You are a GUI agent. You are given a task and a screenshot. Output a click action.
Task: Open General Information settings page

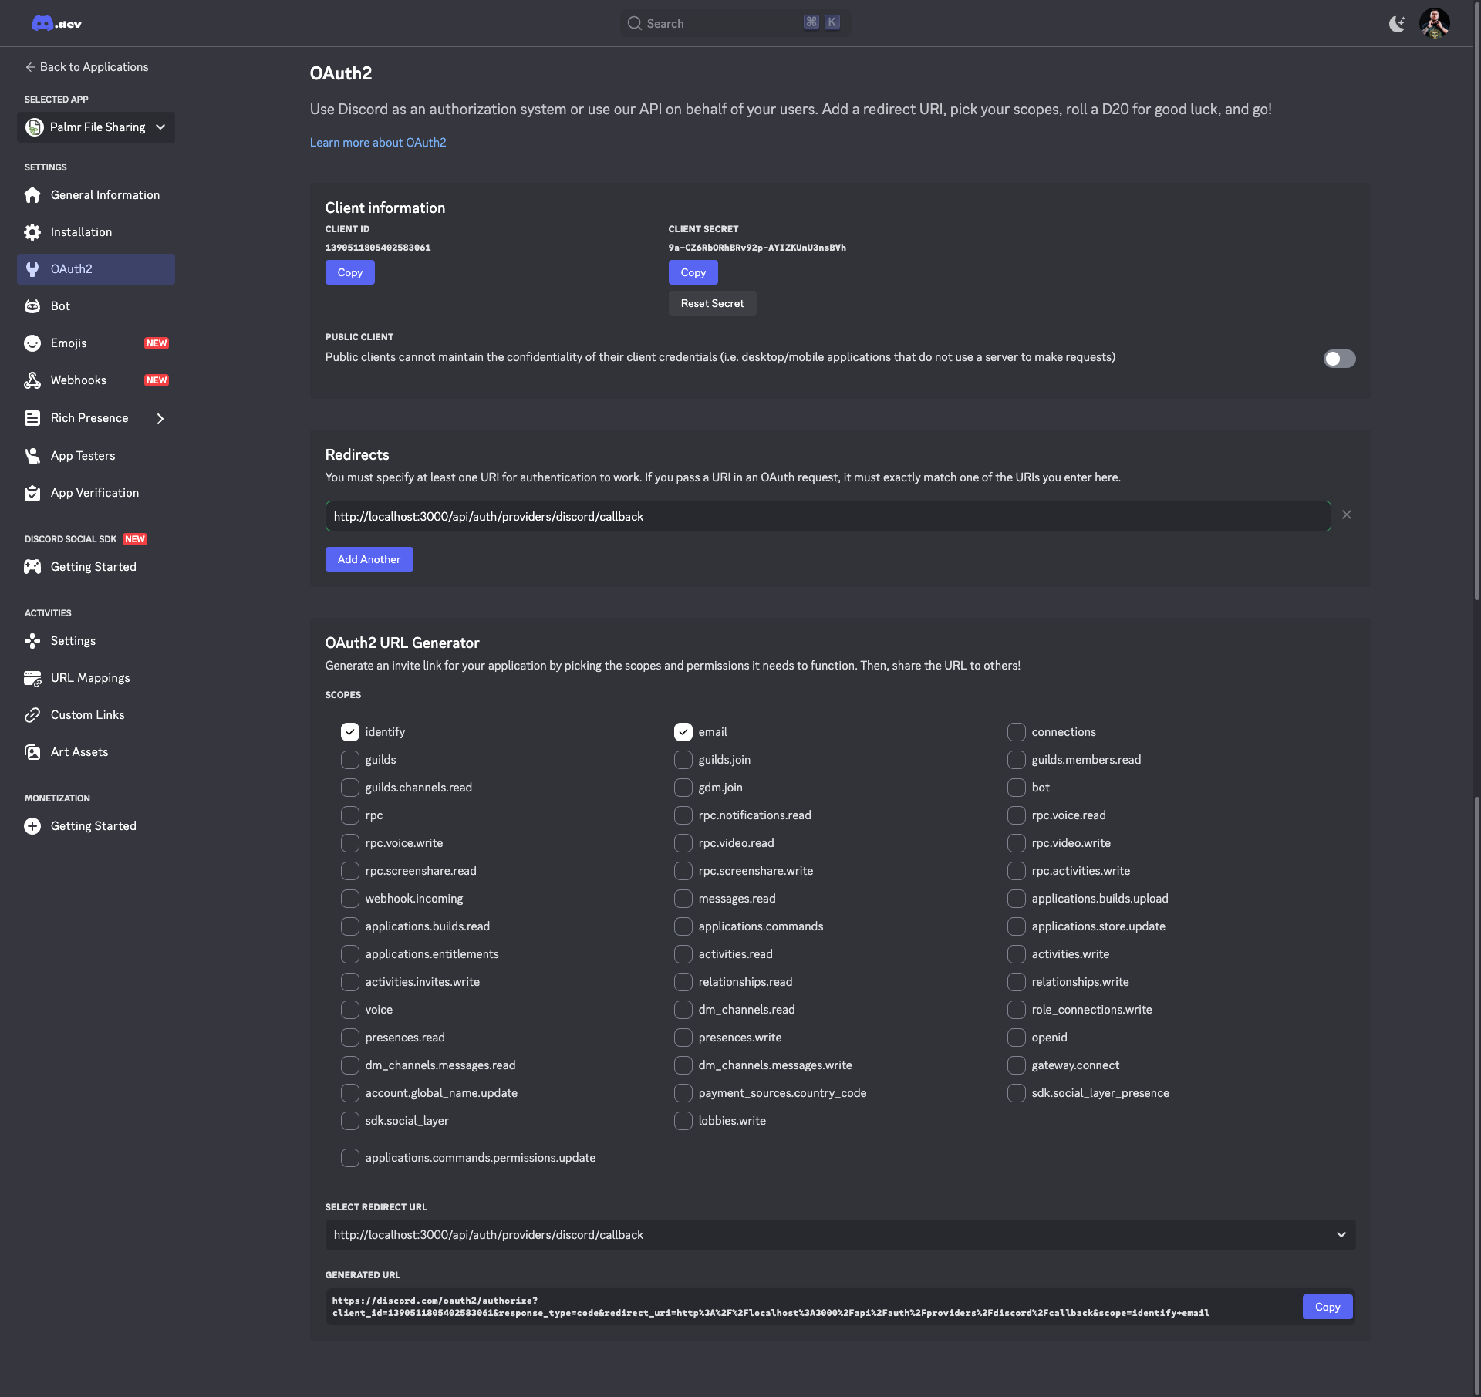[x=96, y=195]
